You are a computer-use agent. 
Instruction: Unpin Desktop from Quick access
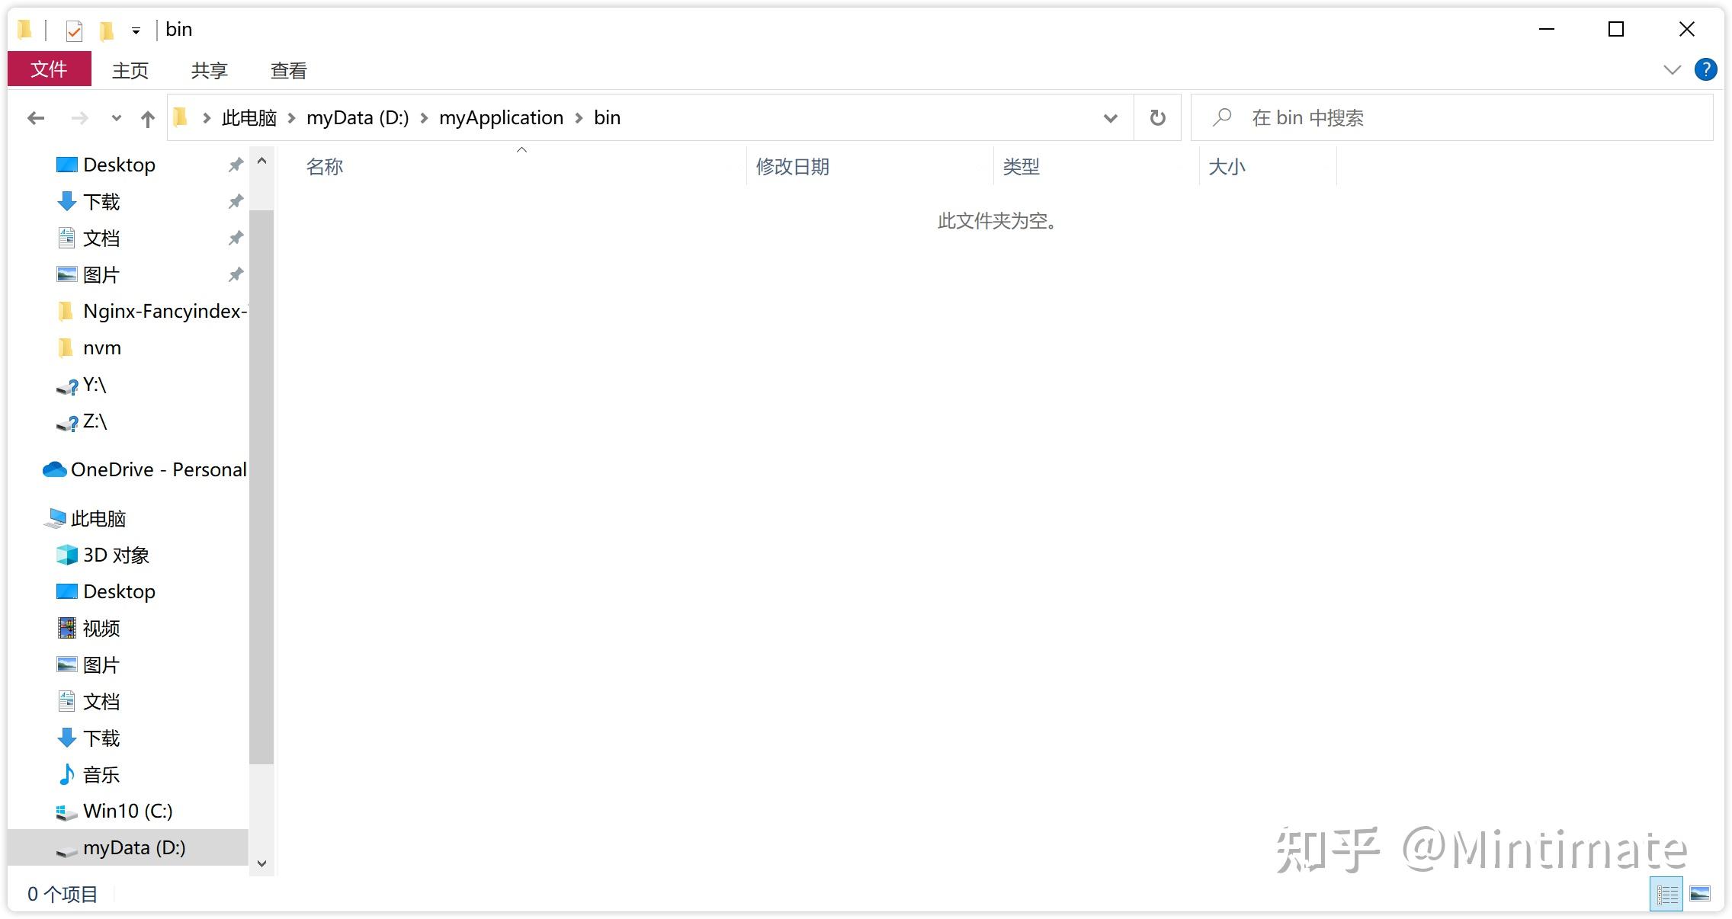[x=236, y=165]
